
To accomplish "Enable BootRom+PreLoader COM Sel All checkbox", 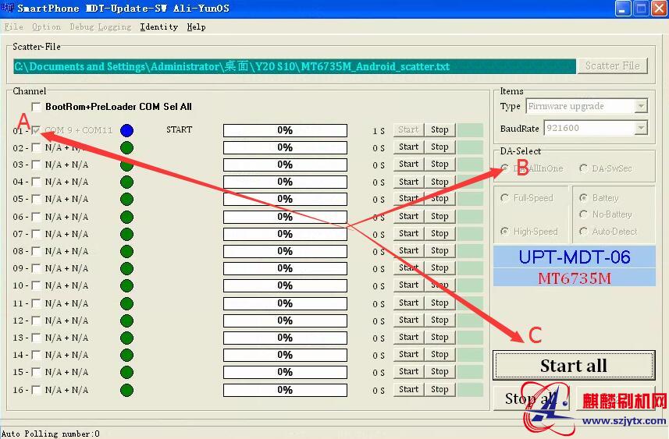I will (x=36, y=107).
